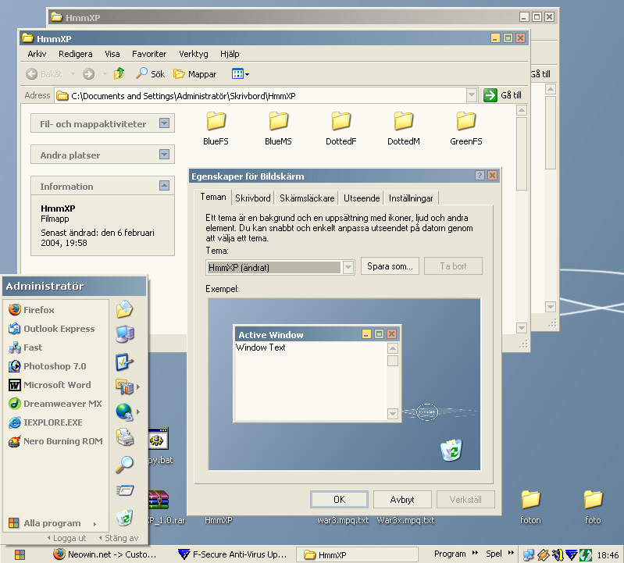
Task: Open Outlook Express in start menu
Action: point(52,328)
